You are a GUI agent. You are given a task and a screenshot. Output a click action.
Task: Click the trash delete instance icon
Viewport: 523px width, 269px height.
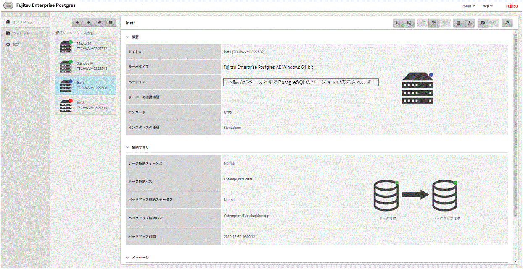point(110,23)
